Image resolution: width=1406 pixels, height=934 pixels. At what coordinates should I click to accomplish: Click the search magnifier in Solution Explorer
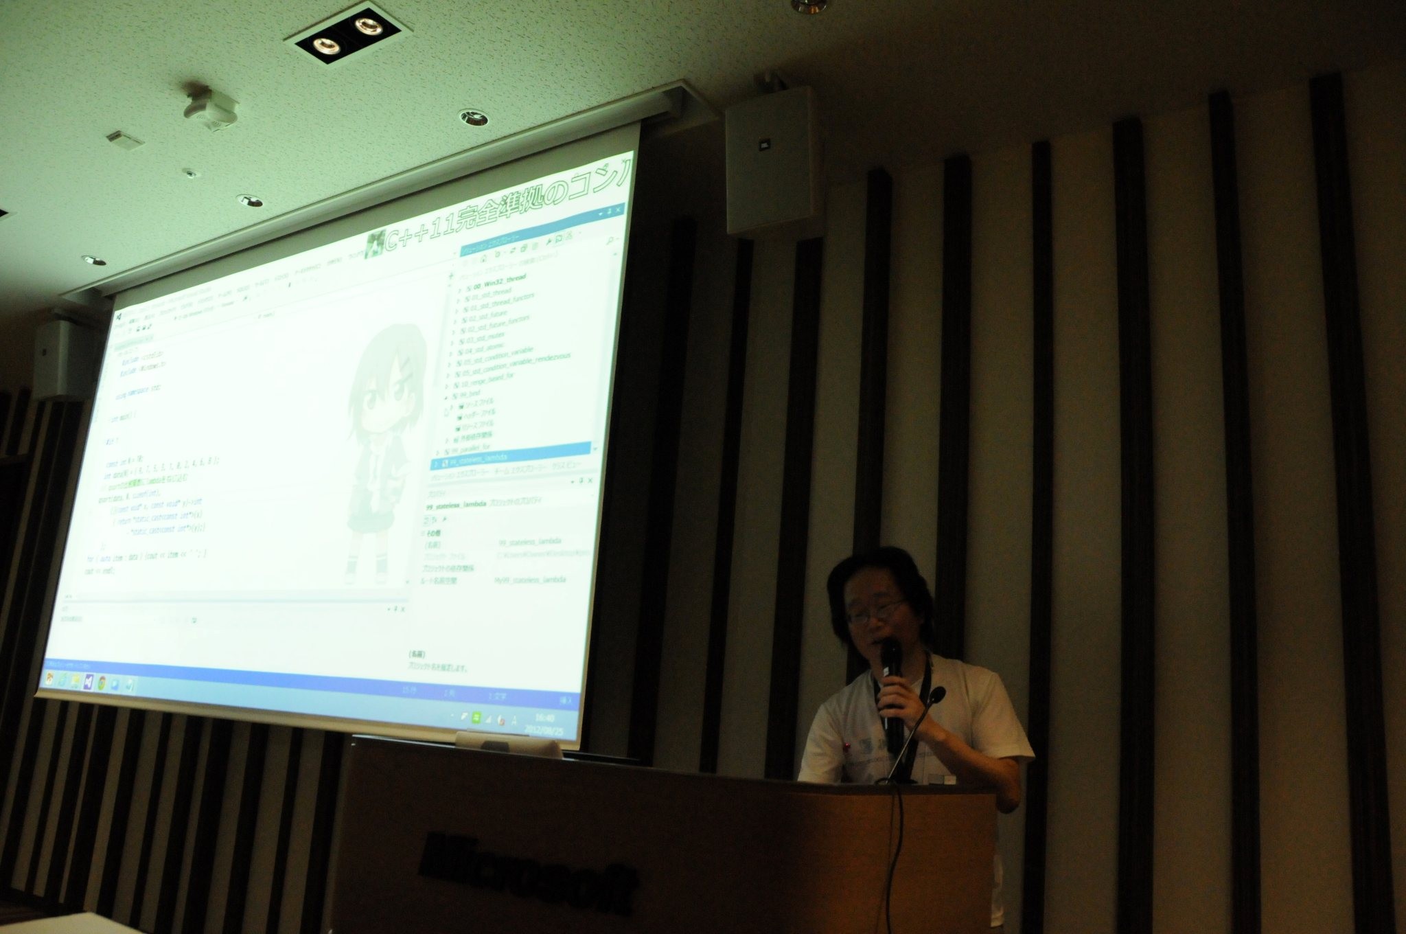[610, 240]
